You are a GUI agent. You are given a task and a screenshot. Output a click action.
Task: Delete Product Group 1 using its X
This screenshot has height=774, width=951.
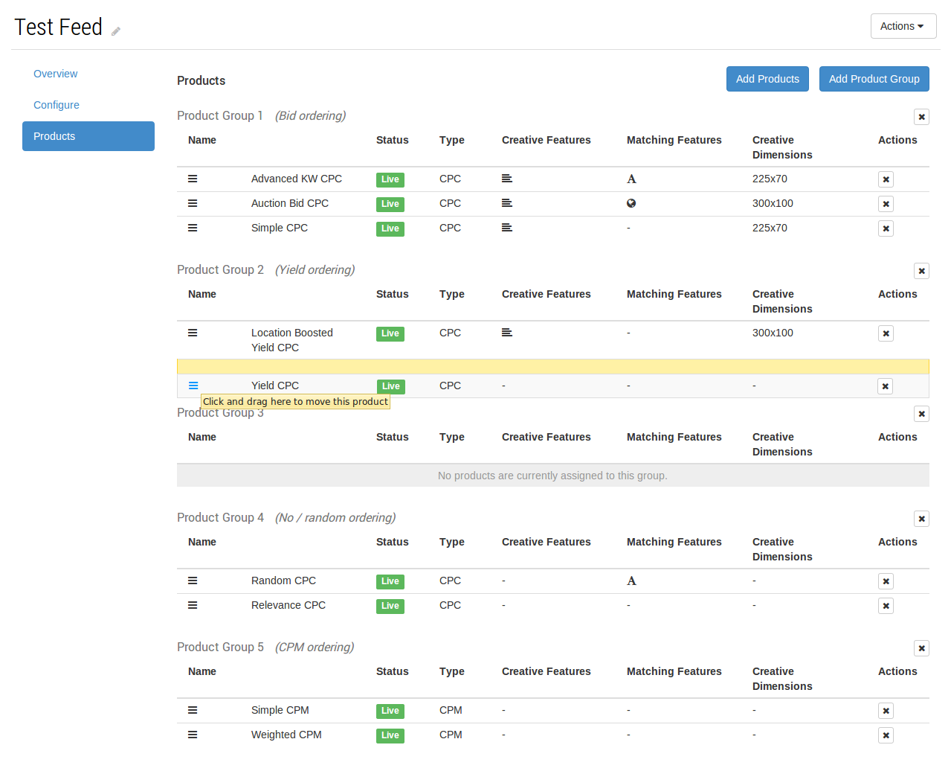pyautogui.click(x=921, y=117)
